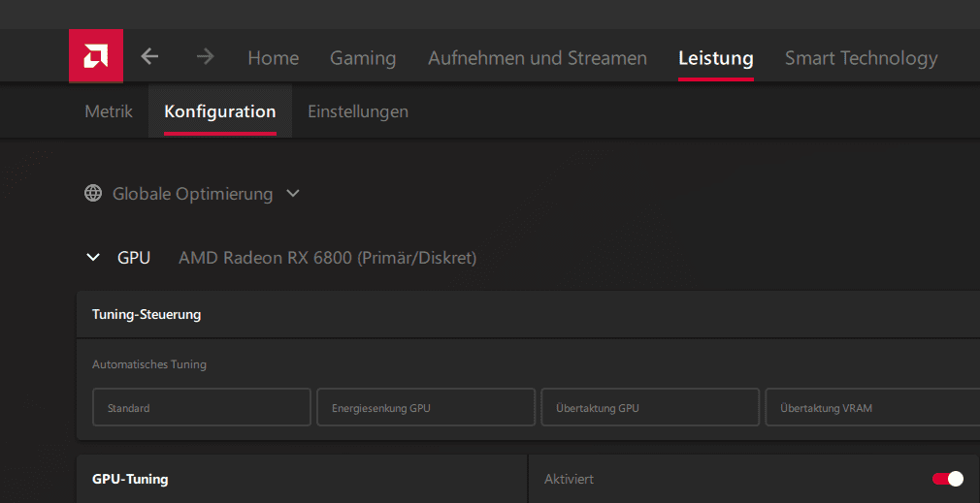Click the Tuning-Steuerung header
980x503 pixels.
[147, 315]
